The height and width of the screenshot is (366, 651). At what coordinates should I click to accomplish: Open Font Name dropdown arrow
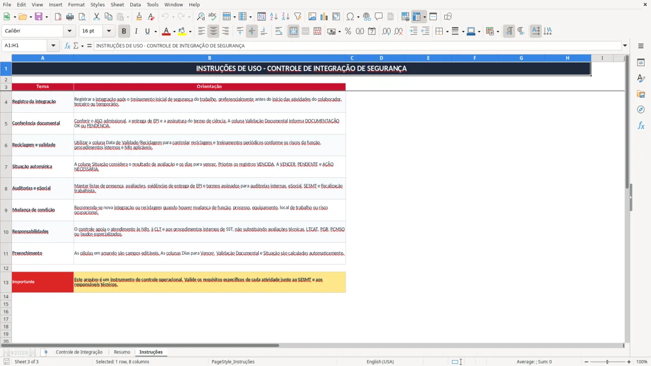(69, 31)
